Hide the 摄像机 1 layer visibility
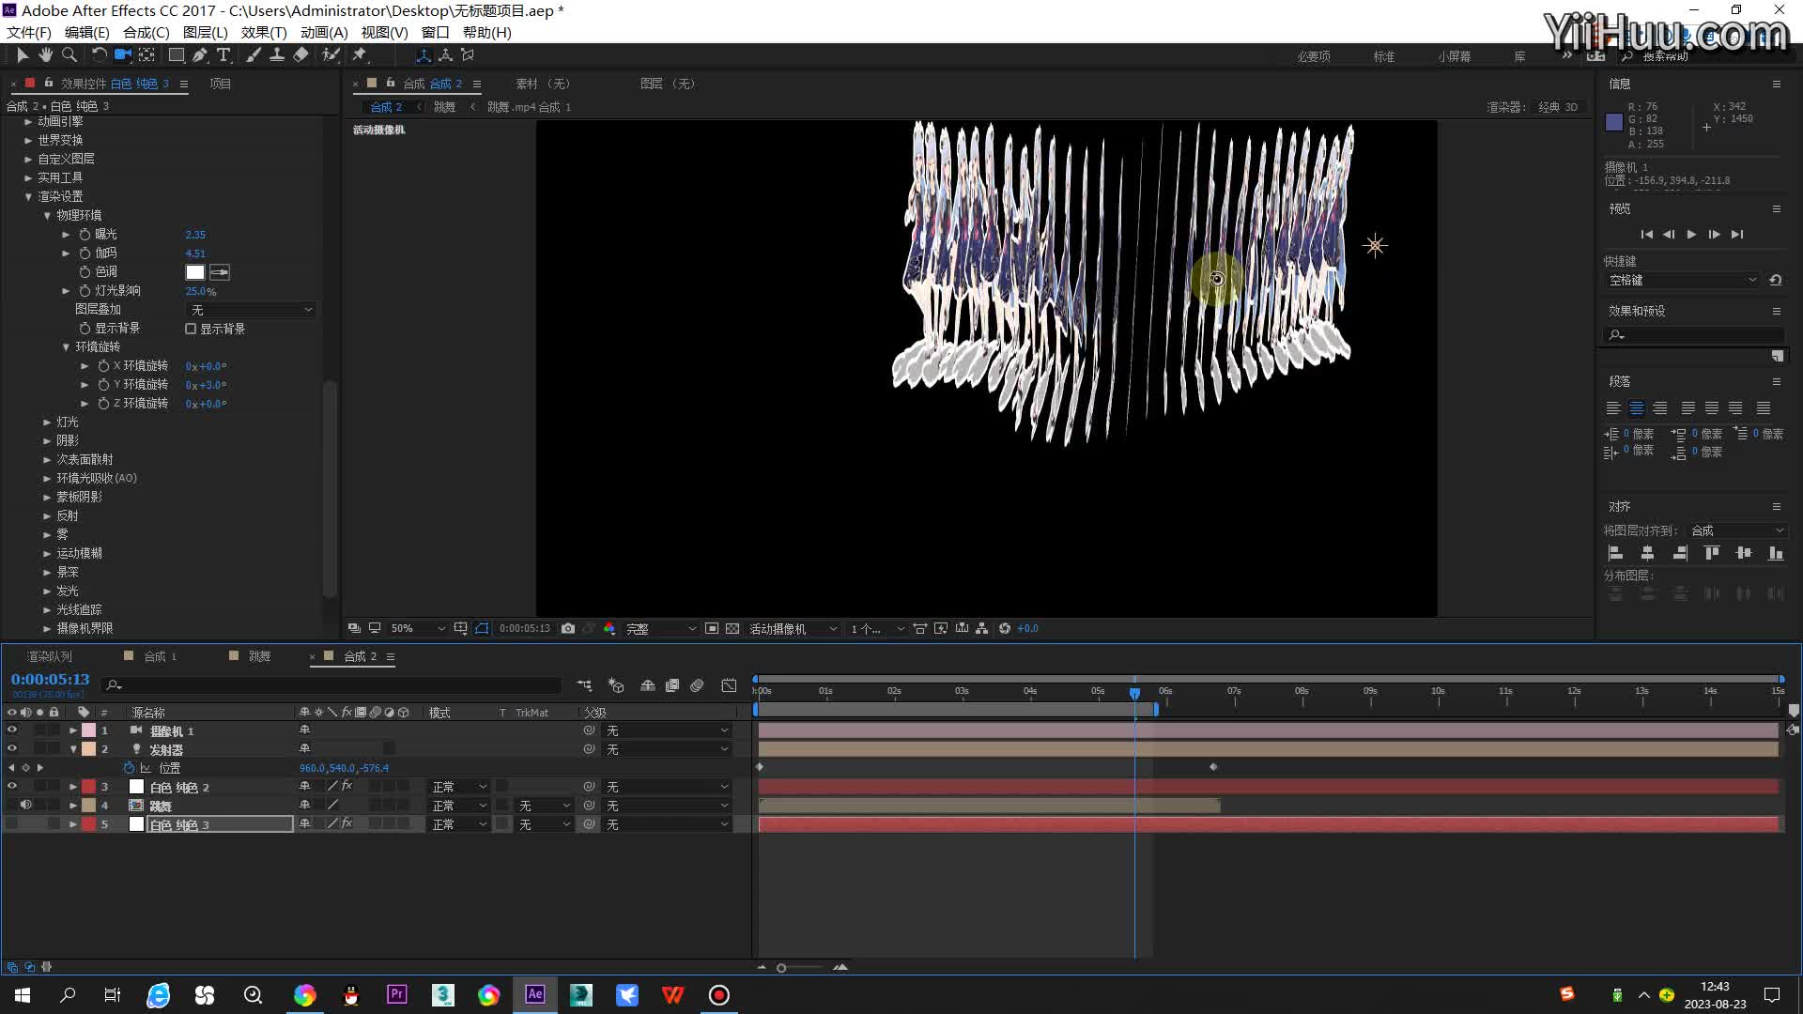 tap(11, 730)
